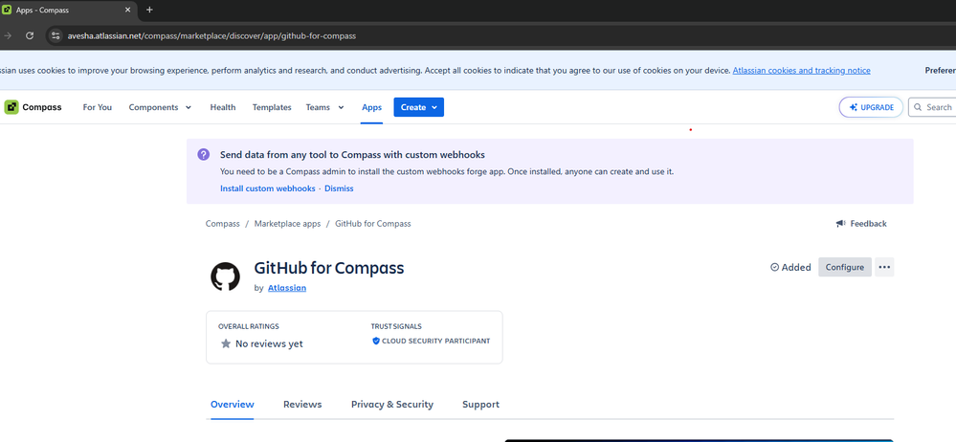Expand the Teams dropdown menu

[x=324, y=107]
